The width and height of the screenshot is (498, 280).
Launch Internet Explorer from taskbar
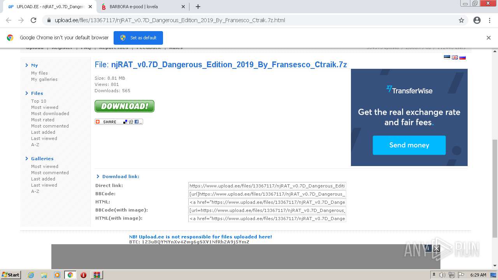[x=31, y=275]
